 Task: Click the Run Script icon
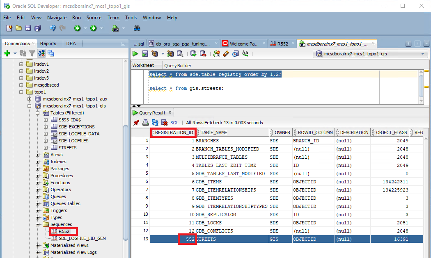145,54
